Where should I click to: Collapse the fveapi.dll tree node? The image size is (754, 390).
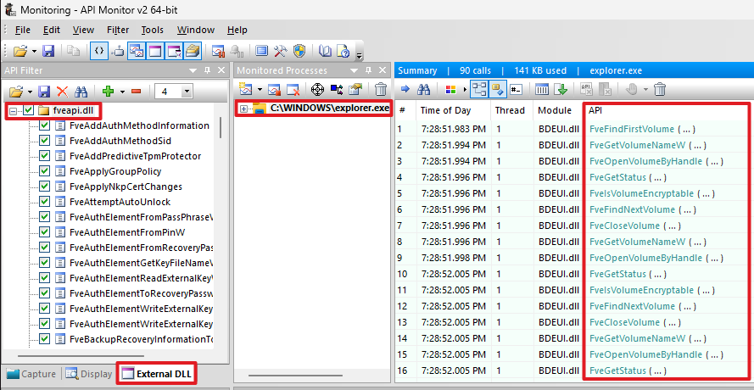[x=14, y=111]
